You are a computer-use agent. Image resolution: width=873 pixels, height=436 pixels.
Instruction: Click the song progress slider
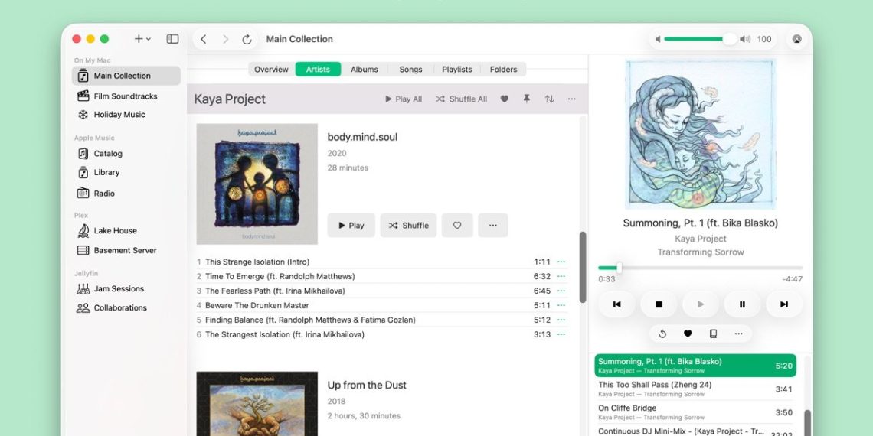[x=689, y=268]
